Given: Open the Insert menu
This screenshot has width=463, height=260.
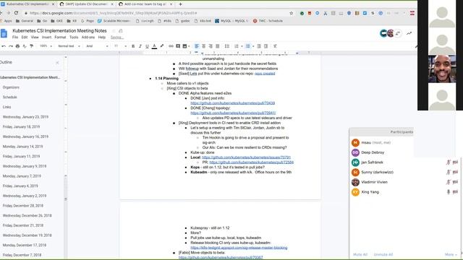Looking at the screenshot, I should [46, 38].
